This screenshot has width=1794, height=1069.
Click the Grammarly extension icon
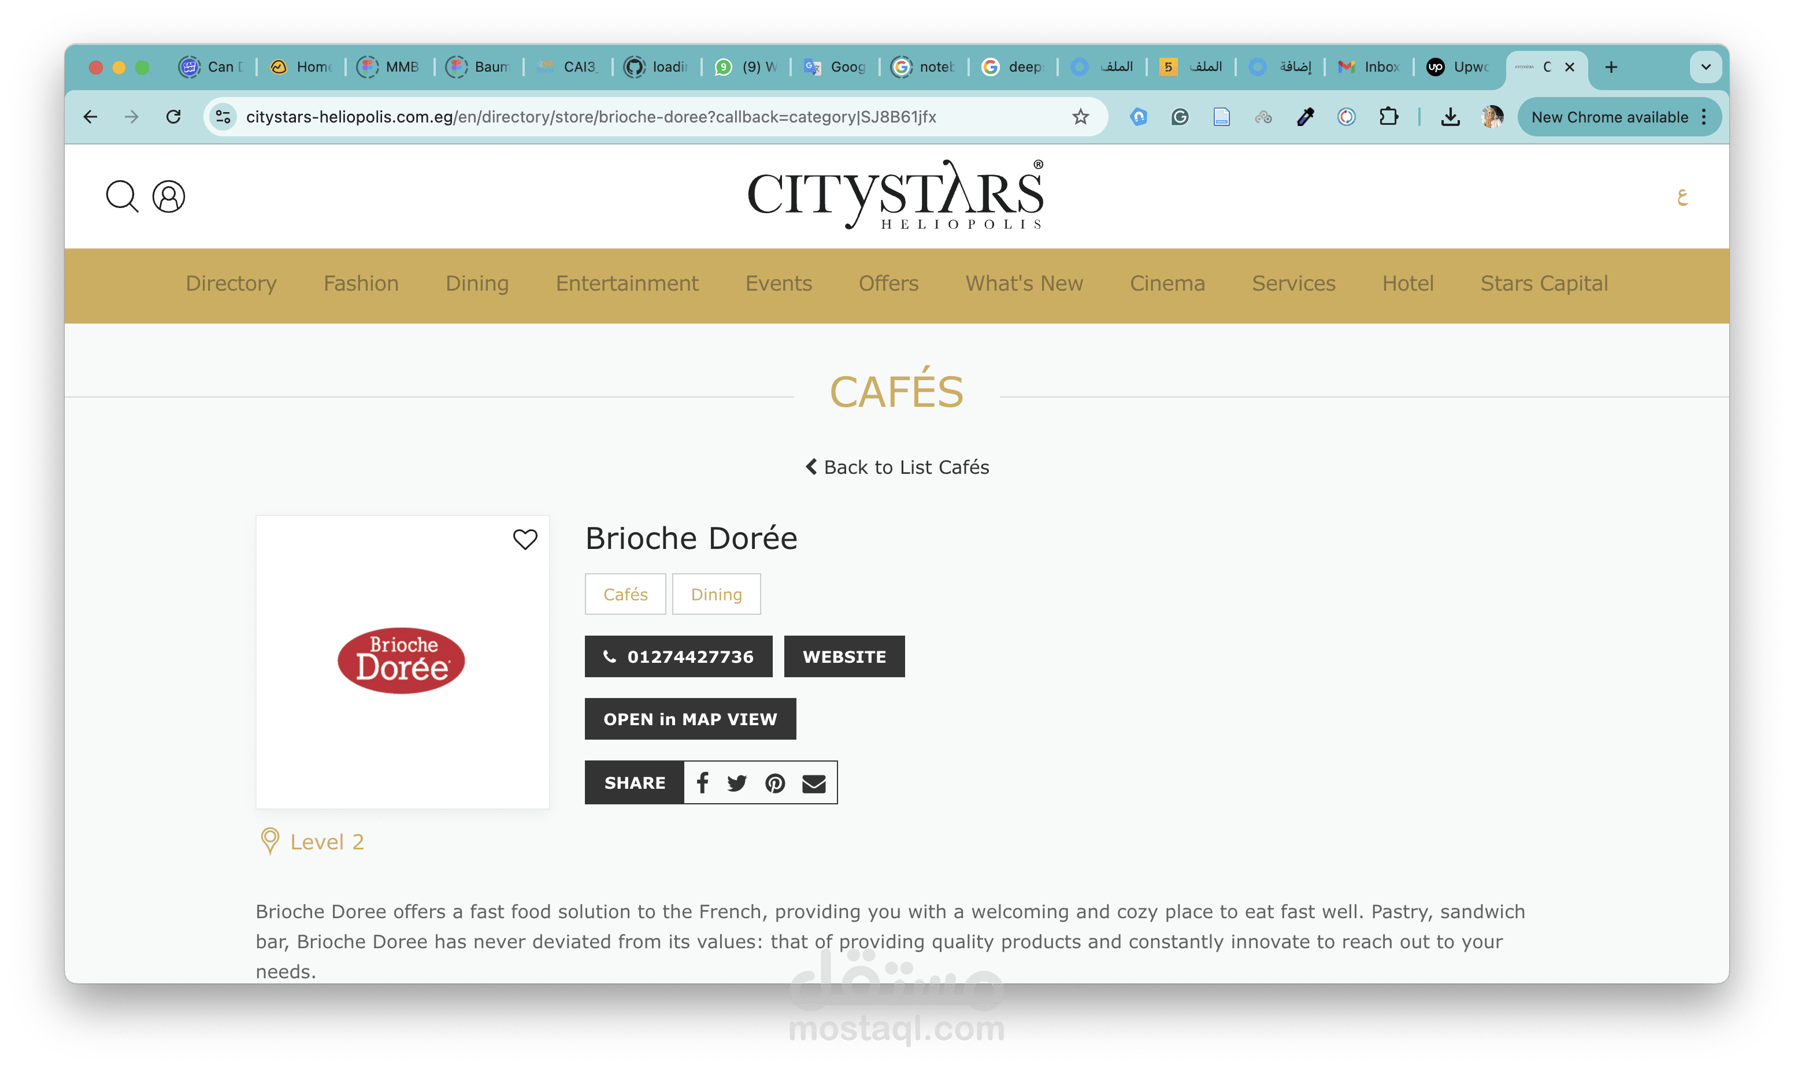(x=1180, y=117)
